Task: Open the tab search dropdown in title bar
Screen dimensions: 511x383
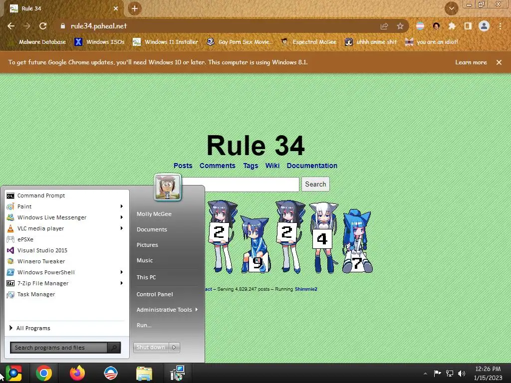Action: 451,8
